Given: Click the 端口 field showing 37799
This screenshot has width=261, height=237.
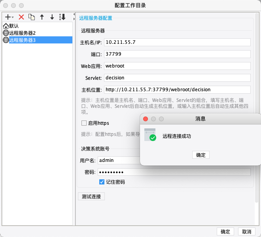Looking at the screenshot, I should [x=177, y=54].
